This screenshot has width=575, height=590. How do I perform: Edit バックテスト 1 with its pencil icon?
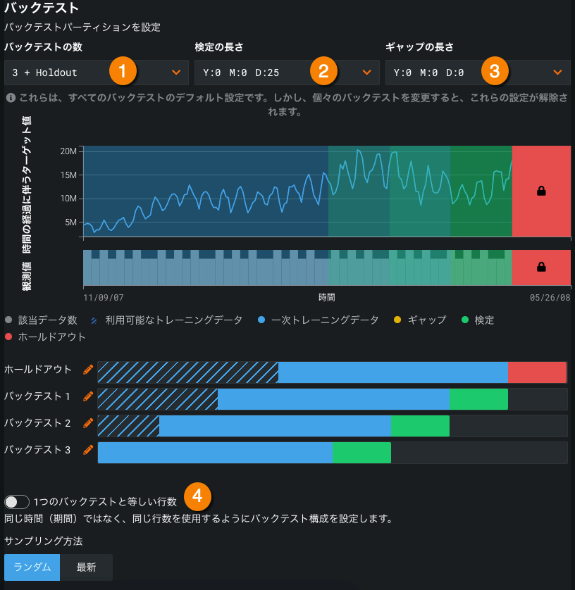(x=88, y=396)
